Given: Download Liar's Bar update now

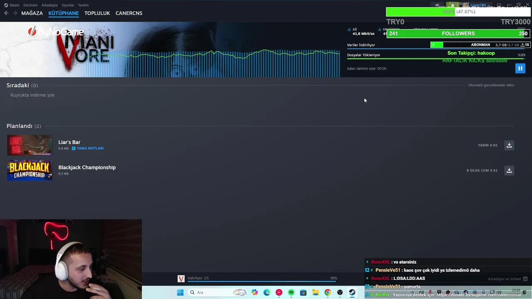Looking at the screenshot, I should point(509,145).
